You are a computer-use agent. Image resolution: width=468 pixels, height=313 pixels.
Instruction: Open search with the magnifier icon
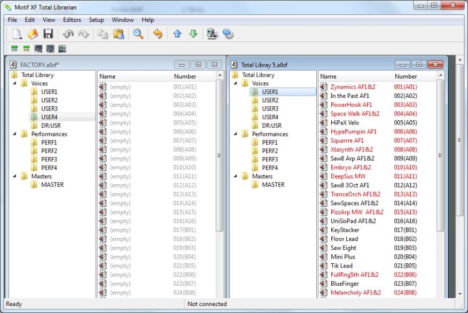point(138,34)
